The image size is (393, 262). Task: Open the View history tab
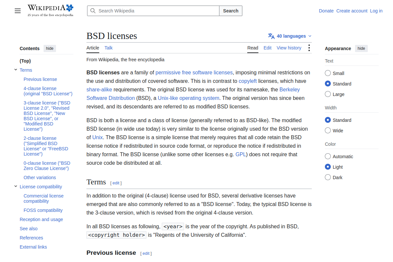click(x=289, y=48)
